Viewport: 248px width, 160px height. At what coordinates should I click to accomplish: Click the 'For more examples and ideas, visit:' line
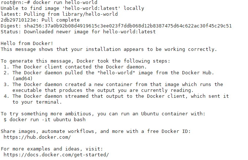coord(52,149)
